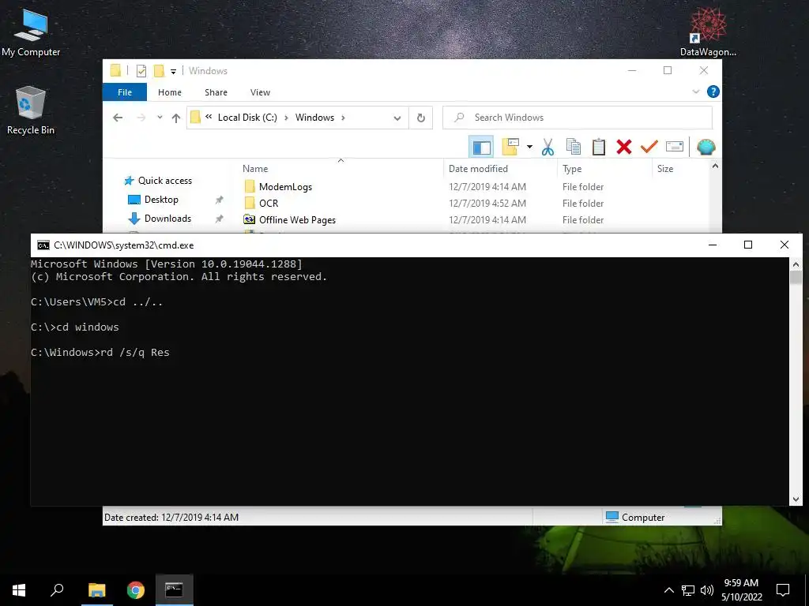Screen dimensions: 809x606
Task: Go back in Windows Explorer
Action: point(118,118)
